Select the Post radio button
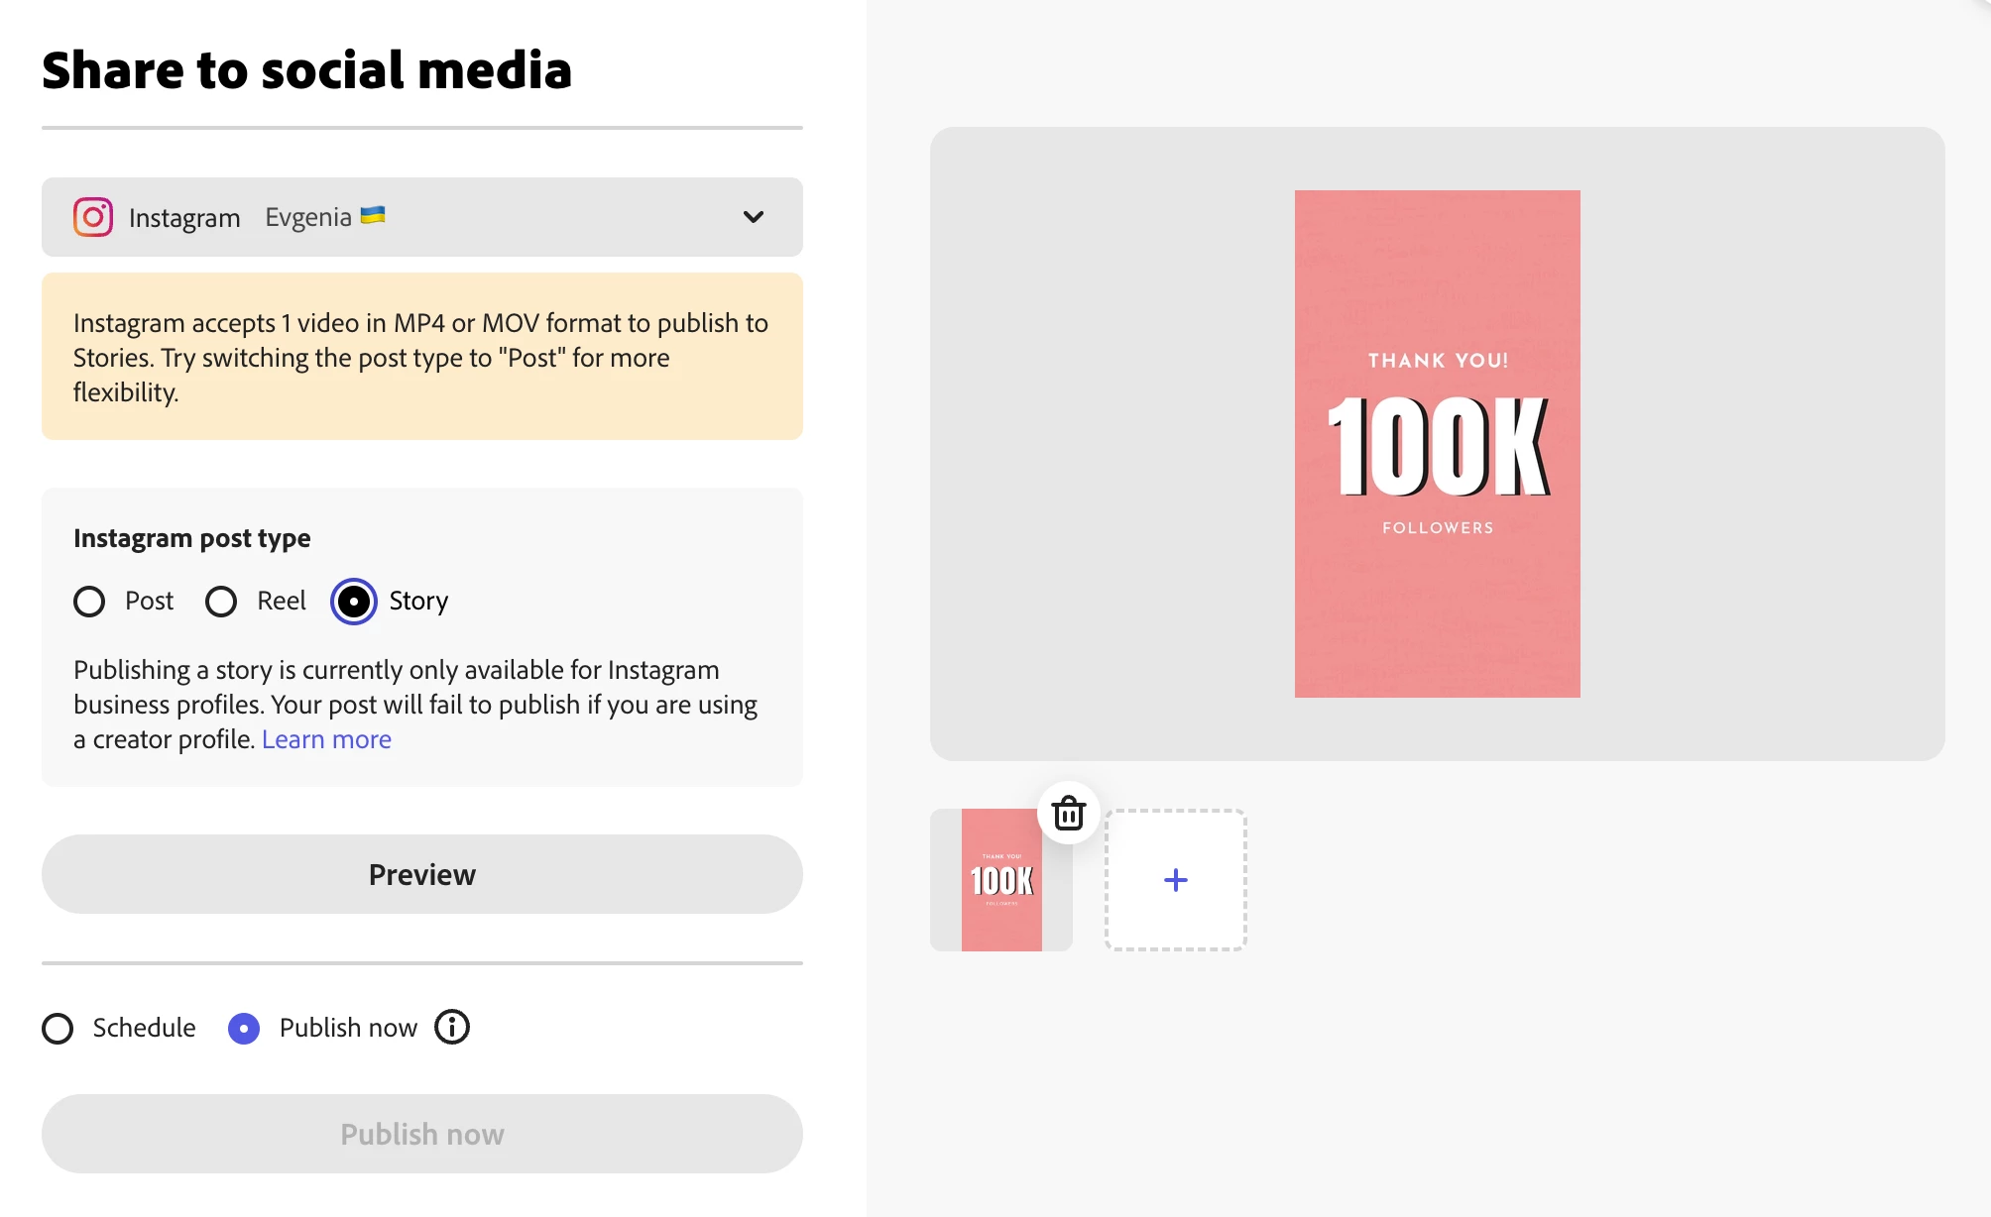This screenshot has height=1217, width=1991. 89,602
